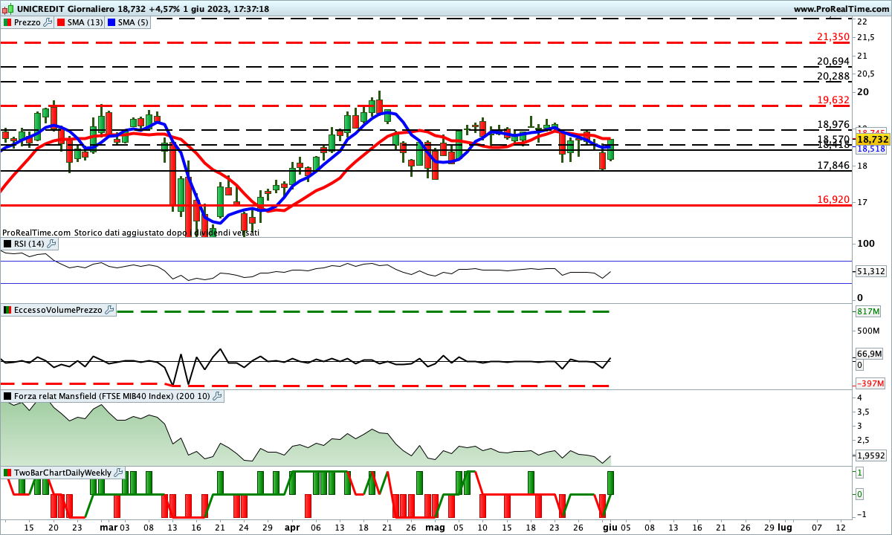The height and width of the screenshot is (535, 892).
Task: Click the candlestick icon beside the UNICREDIT title
Action: click(x=7, y=9)
